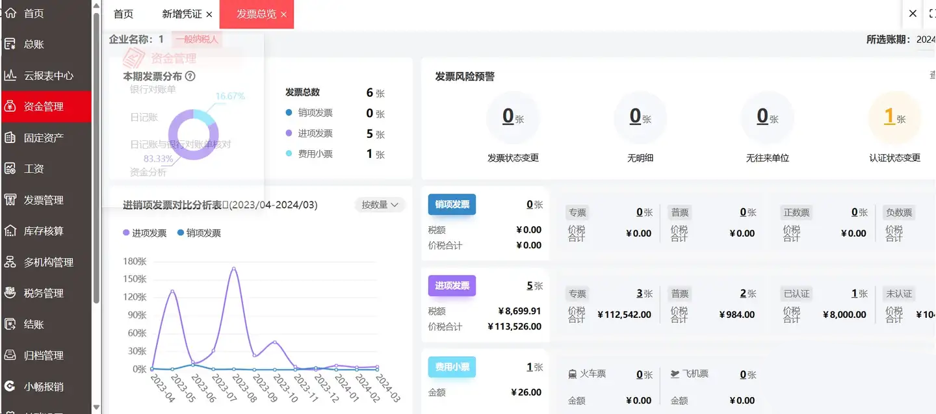The image size is (936, 414).
Task: Go to 发票管理 via its sidebar icon
Action: point(10,200)
